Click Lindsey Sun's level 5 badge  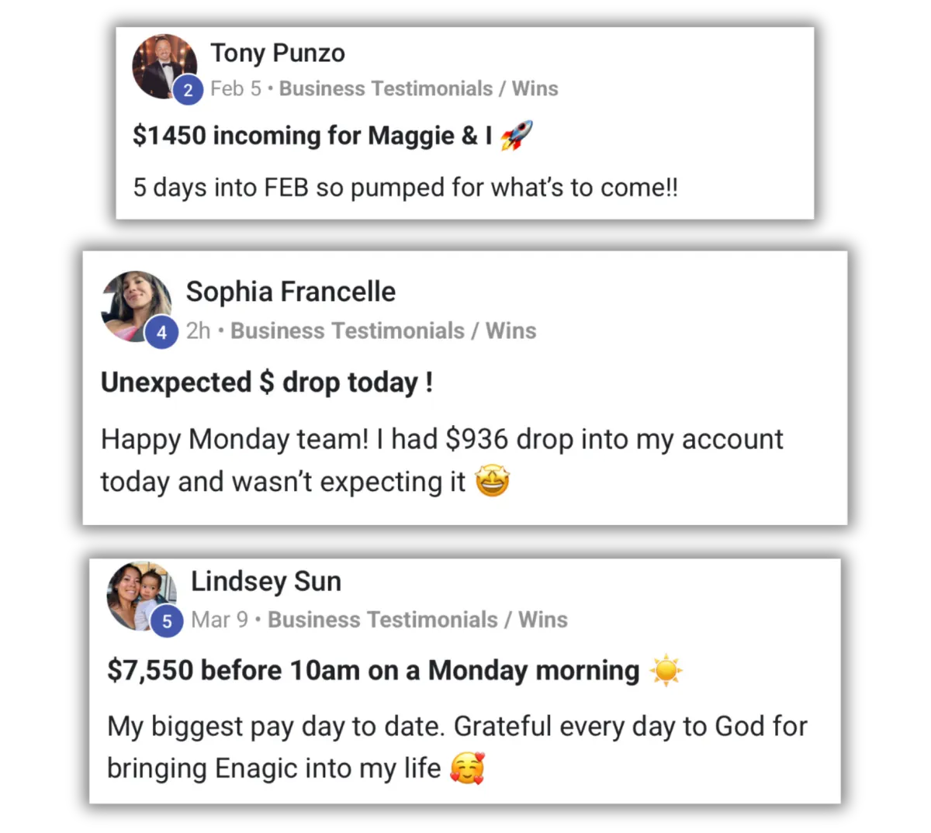coord(167,621)
